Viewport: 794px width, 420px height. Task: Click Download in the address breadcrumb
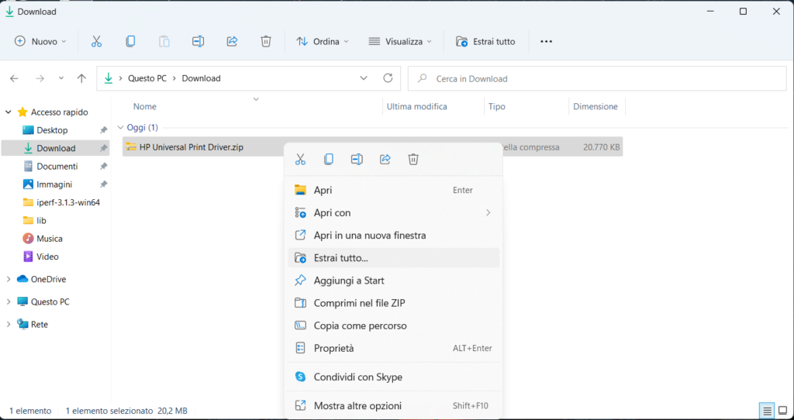[201, 78]
